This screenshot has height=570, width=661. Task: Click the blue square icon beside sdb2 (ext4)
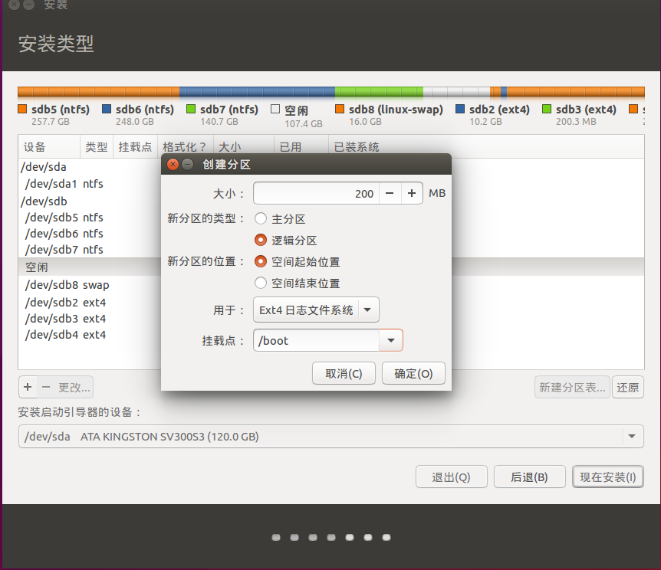coord(460,107)
